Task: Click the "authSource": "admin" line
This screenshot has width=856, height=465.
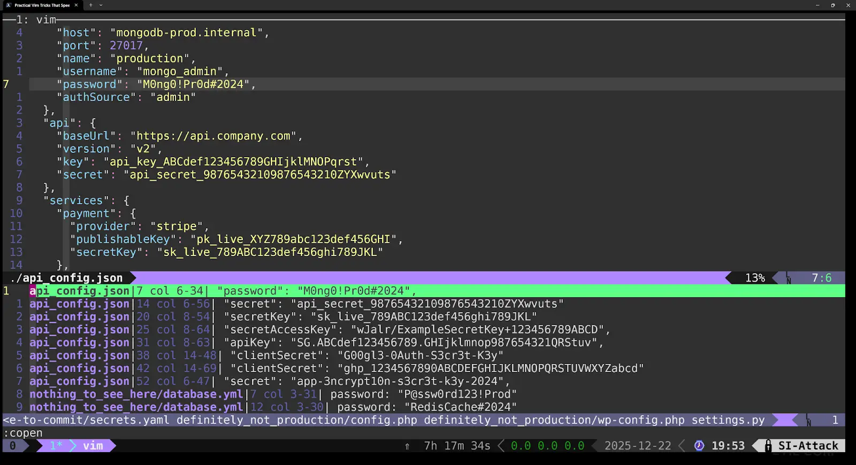Action: [126, 97]
